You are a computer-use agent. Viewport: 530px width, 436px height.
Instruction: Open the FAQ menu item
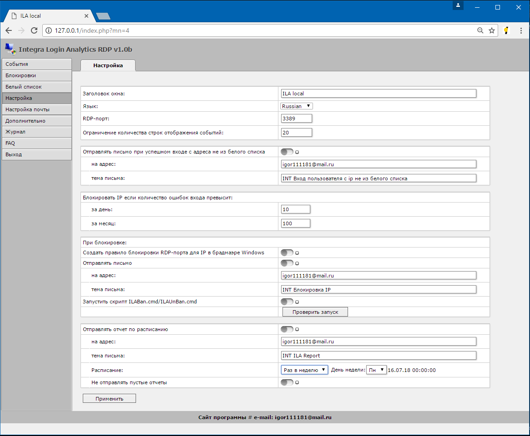click(36, 143)
